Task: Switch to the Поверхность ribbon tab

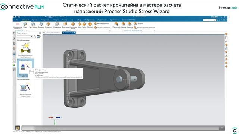Action: coord(46,20)
